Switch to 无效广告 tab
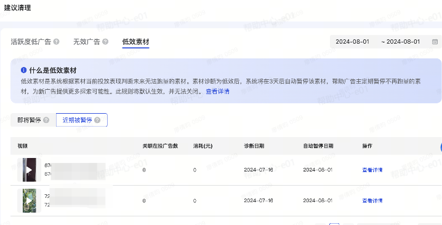Screen dimensions: 442x225 [87, 42]
